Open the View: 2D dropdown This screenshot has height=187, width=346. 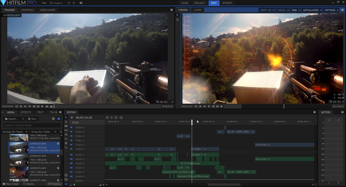267,10
